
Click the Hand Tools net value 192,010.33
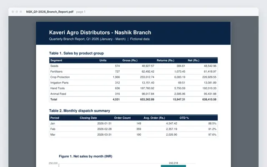[x=209, y=88]
